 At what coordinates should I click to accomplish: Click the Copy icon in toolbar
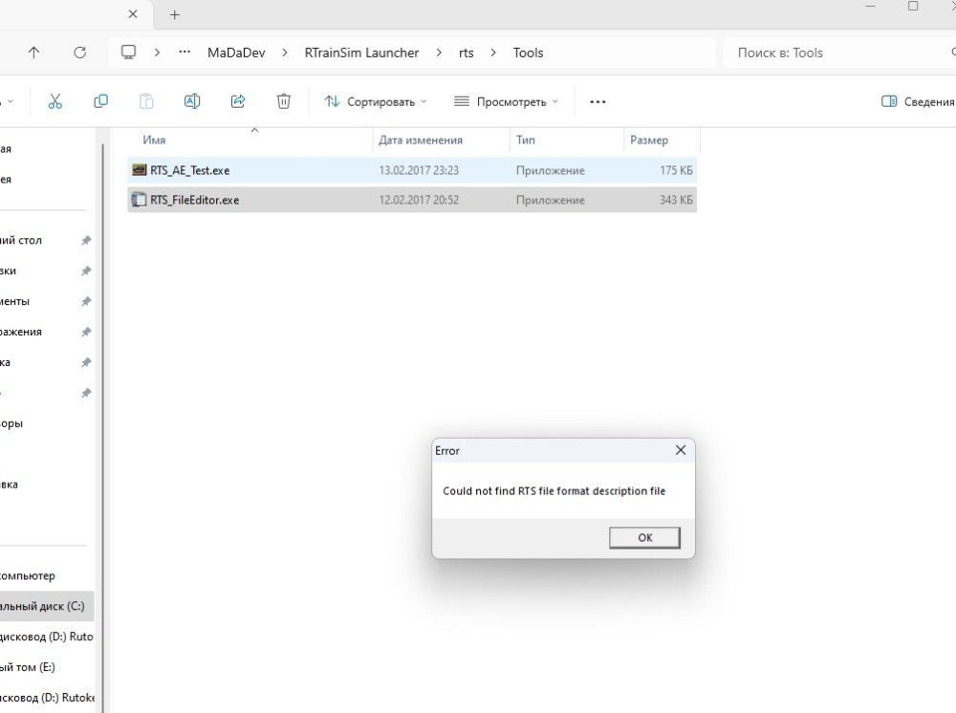pos(100,101)
